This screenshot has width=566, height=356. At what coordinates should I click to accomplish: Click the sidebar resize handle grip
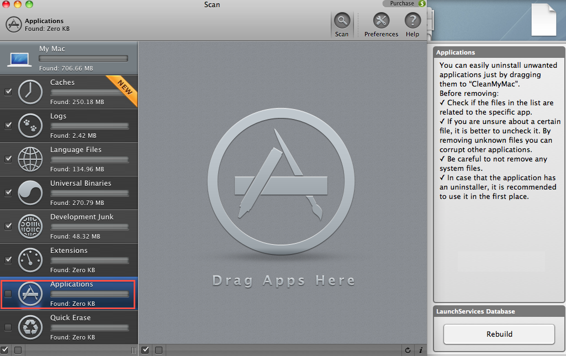[x=133, y=350]
